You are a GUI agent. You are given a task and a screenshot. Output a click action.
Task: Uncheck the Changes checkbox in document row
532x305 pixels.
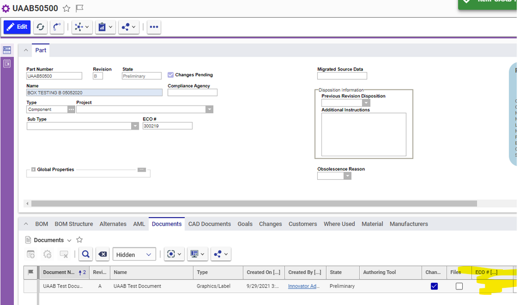434,286
